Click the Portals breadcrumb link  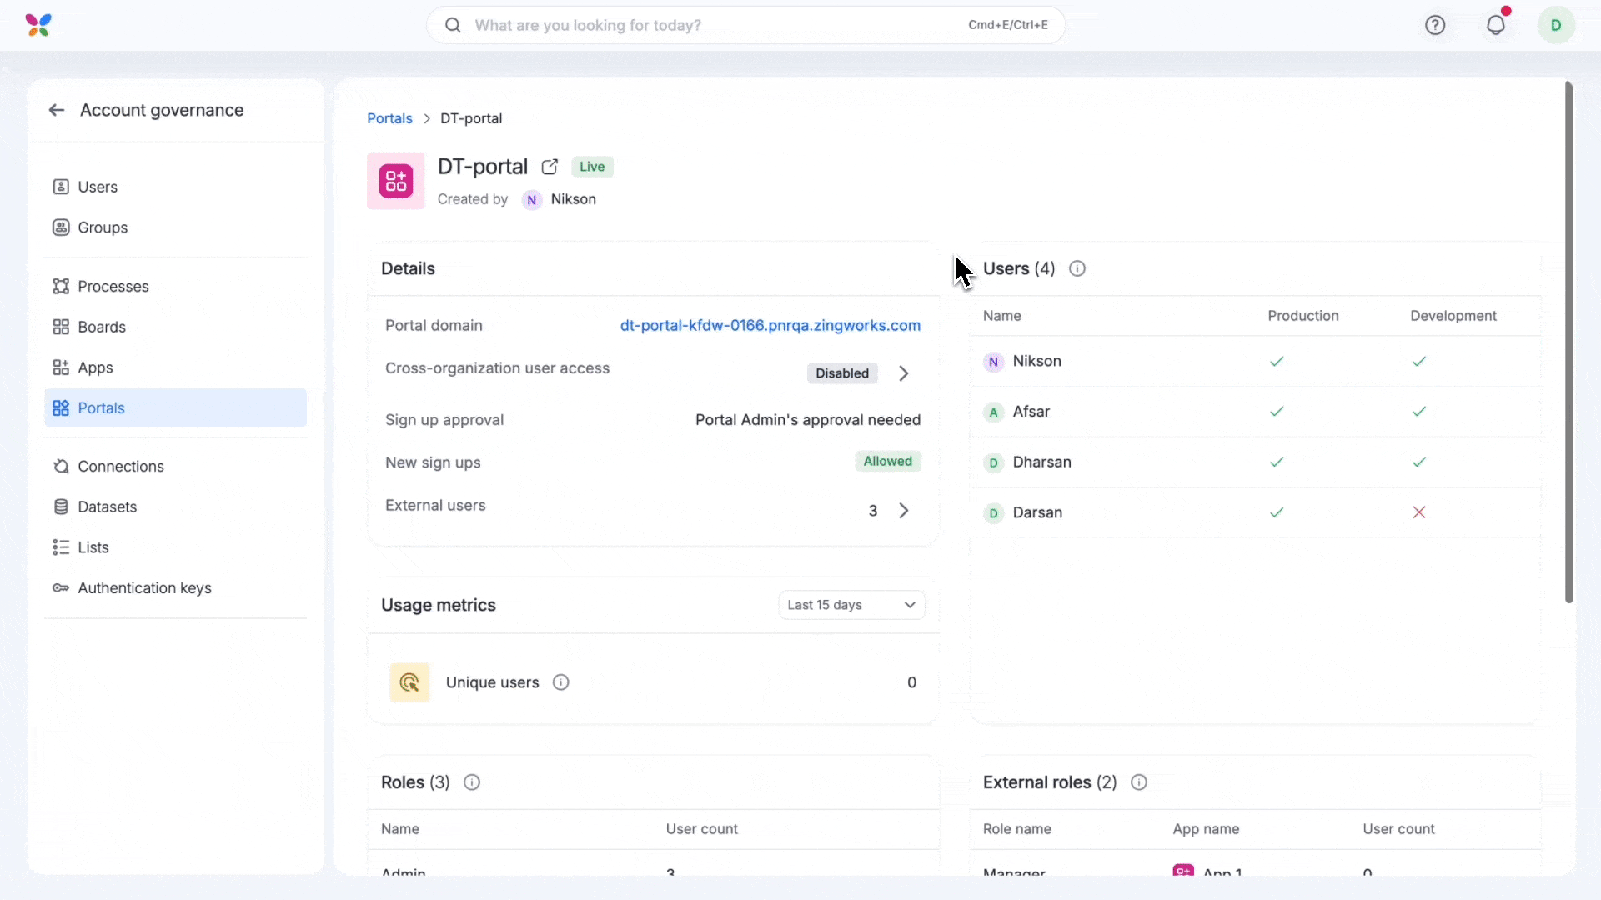(389, 118)
